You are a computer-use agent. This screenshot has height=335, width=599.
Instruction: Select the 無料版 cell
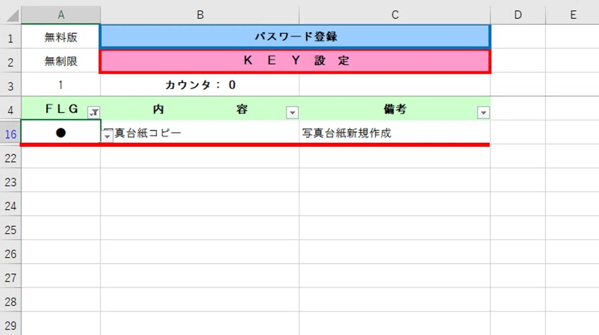60,37
